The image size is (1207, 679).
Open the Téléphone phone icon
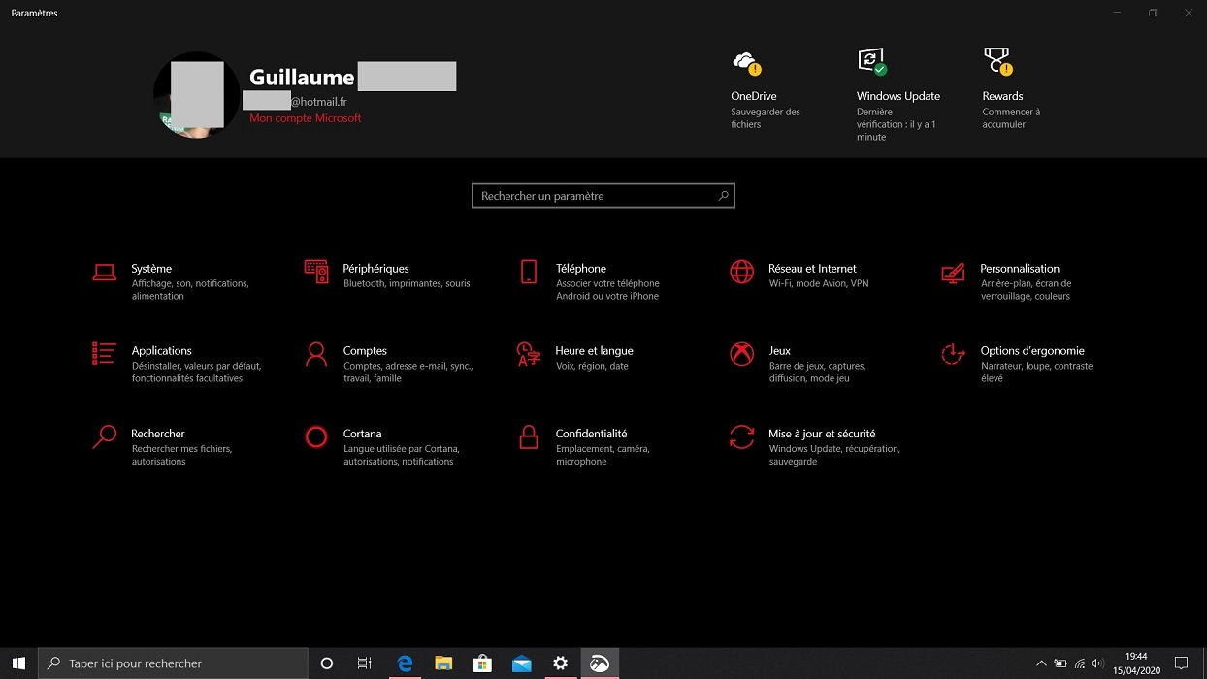tap(529, 272)
